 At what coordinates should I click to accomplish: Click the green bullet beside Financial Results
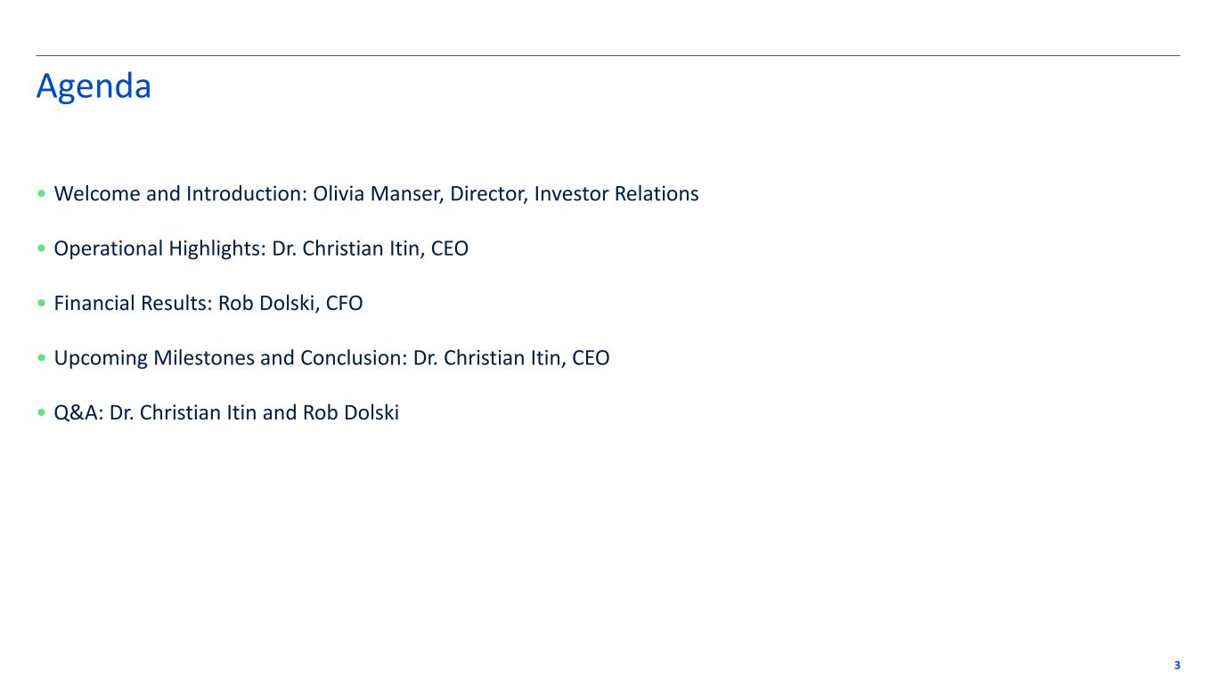point(43,304)
